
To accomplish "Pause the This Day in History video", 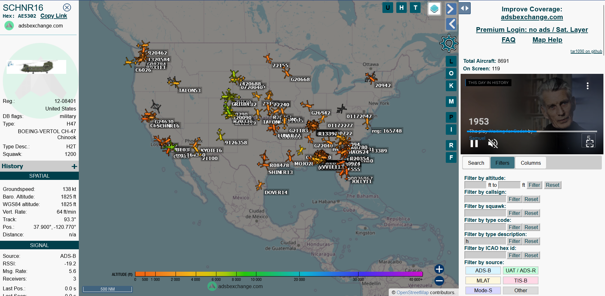I will point(474,144).
